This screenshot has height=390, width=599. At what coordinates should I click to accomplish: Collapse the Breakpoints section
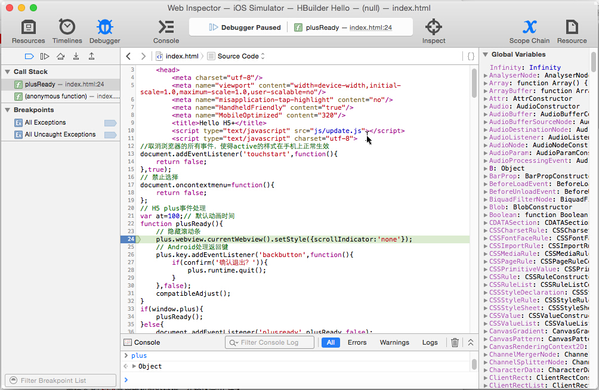pyautogui.click(x=7, y=110)
